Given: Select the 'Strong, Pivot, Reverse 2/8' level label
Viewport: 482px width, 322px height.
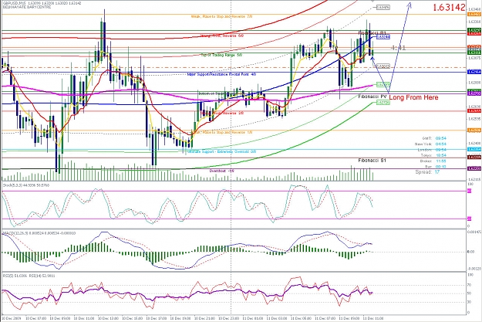Looking at the screenshot, I should (222, 113).
